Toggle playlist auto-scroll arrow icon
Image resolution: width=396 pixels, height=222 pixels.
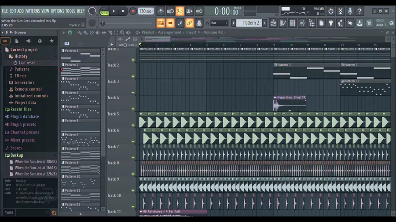170,23
